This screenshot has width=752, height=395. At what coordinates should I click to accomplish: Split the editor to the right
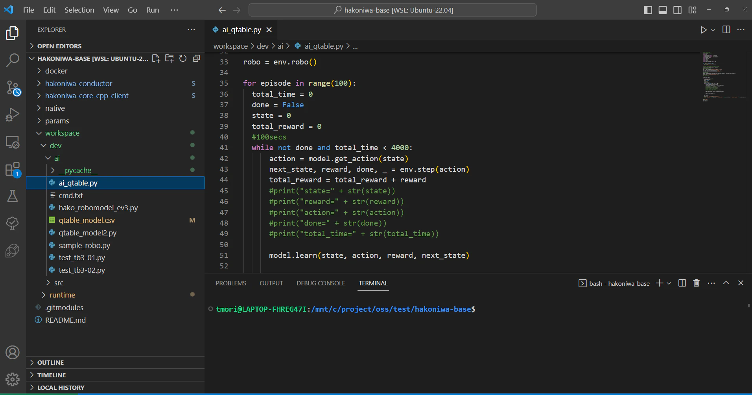point(726,30)
